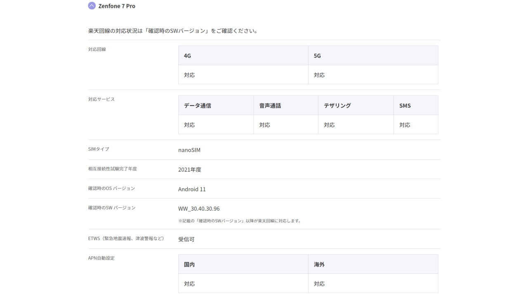Screen dimensions: 528x297
Task: Click the 2021年度 value
Action: click(x=189, y=169)
